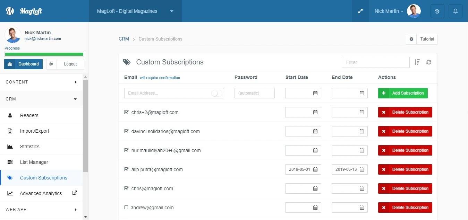Toggle the email confirmation switch
The height and width of the screenshot is (220, 468).
(x=216, y=93)
